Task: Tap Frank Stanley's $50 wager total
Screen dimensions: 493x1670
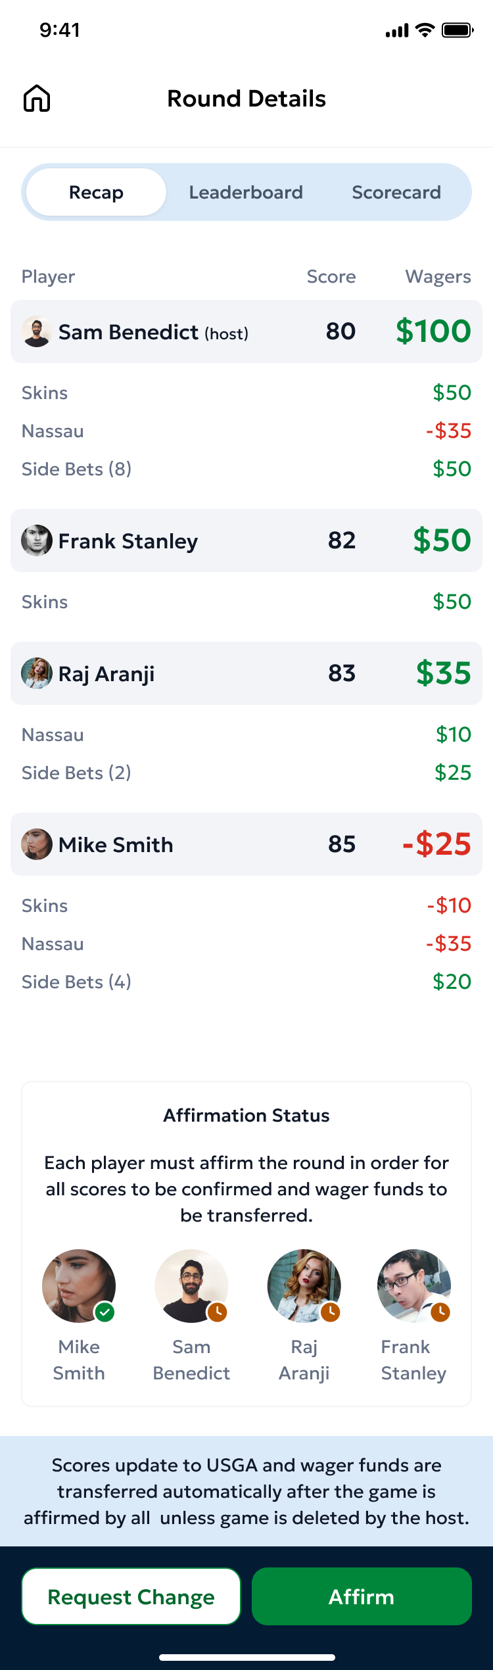Action: coord(441,540)
